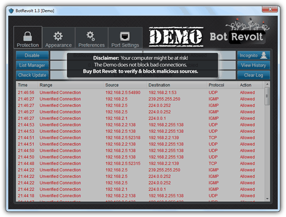The width and height of the screenshot is (286, 217).
Task: Click the scroll up arrow of the log
Action: (267, 84)
